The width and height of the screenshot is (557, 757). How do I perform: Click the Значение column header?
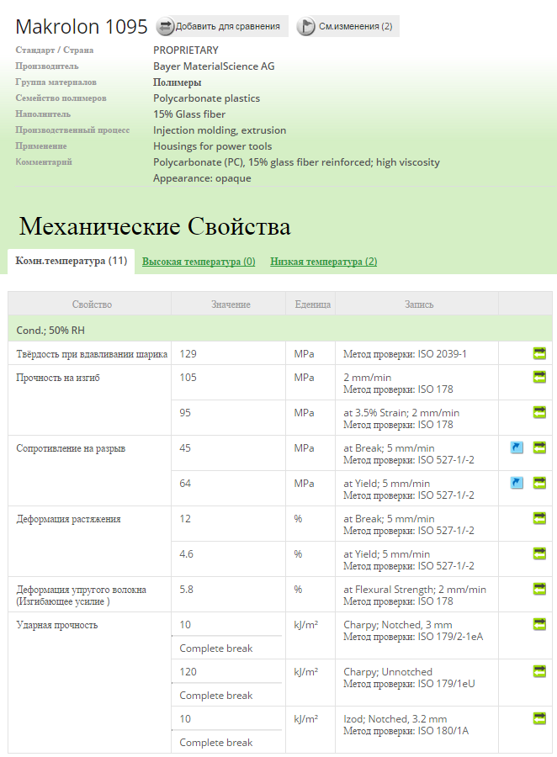coord(231,304)
